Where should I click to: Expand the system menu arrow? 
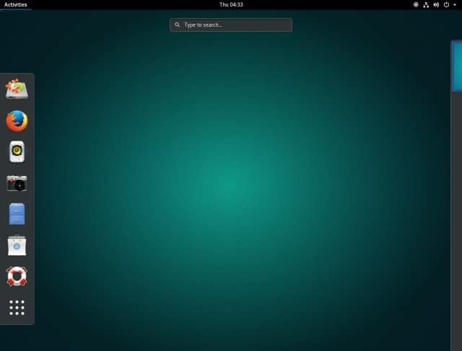pos(455,5)
